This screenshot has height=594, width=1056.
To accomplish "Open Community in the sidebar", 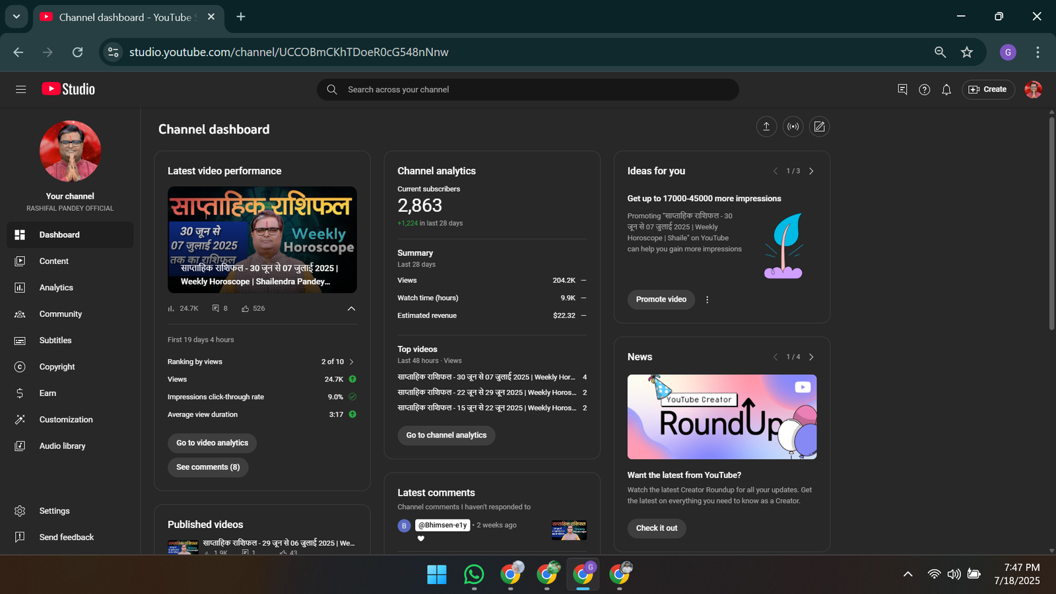I will (x=70, y=314).
